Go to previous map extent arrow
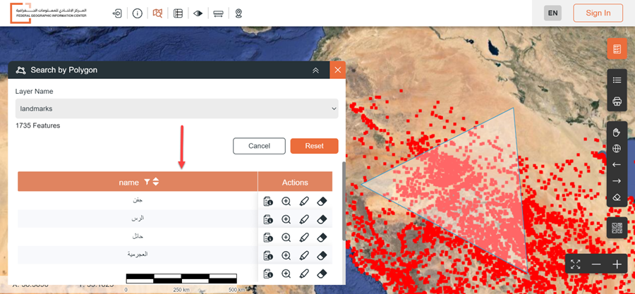 [x=617, y=164]
